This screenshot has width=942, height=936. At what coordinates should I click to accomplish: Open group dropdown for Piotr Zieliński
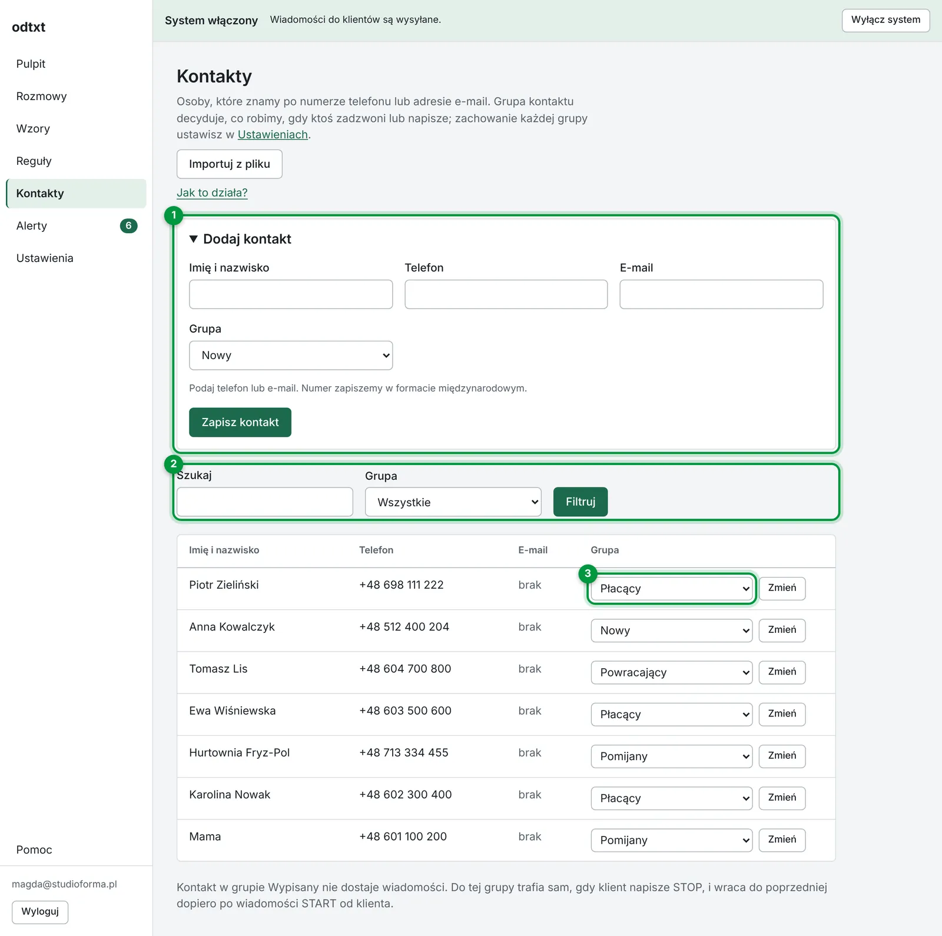672,589
